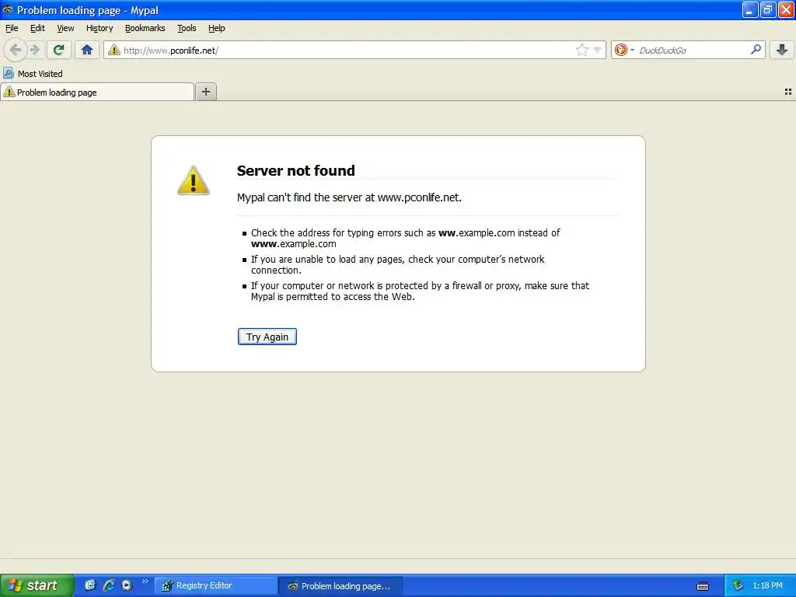Click the yellow warning triangle on error page
Image resolution: width=796 pixels, height=597 pixels.
(x=193, y=180)
